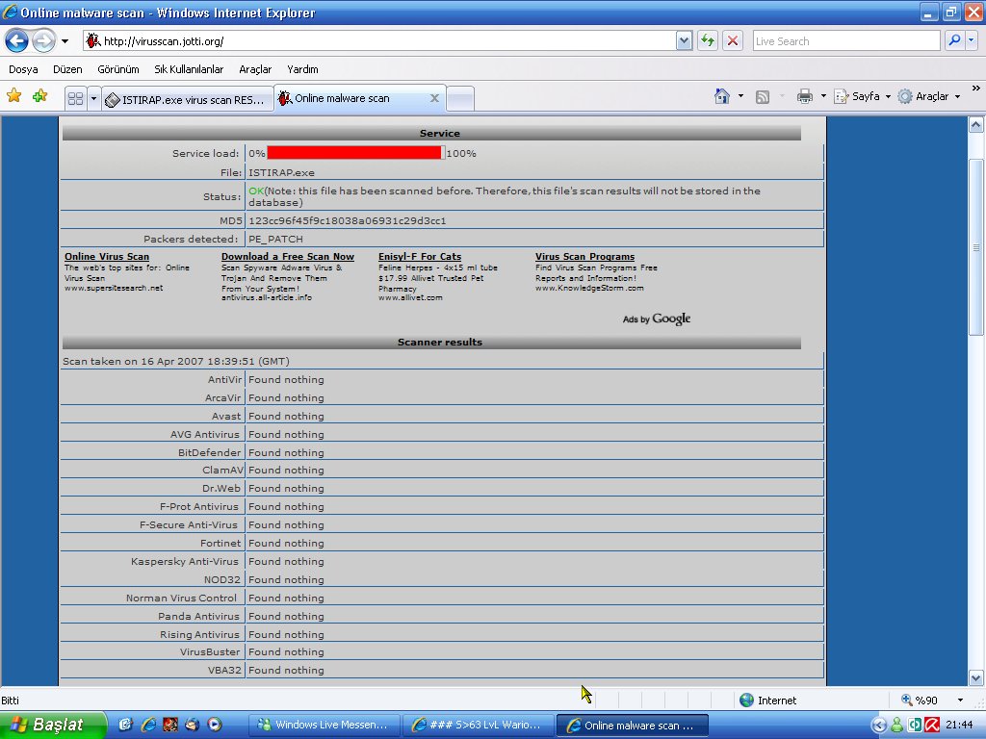Open the Print options dropdown
The width and height of the screenshot is (986, 739).
(x=823, y=96)
